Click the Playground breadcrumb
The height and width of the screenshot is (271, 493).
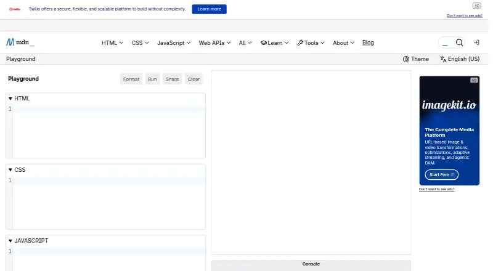pos(21,59)
